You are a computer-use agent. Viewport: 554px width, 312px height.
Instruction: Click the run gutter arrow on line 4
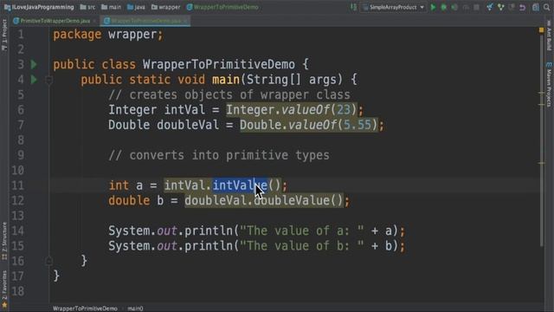(34, 80)
